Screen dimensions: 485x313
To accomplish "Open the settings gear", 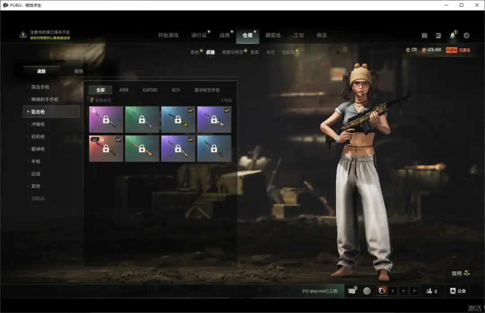I will point(467,35).
